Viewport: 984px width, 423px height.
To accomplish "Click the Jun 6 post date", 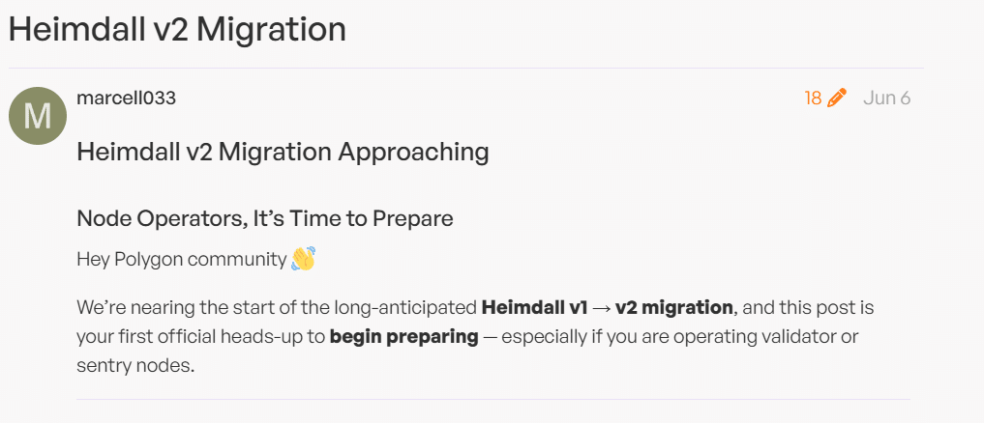I will [x=886, y=99].
